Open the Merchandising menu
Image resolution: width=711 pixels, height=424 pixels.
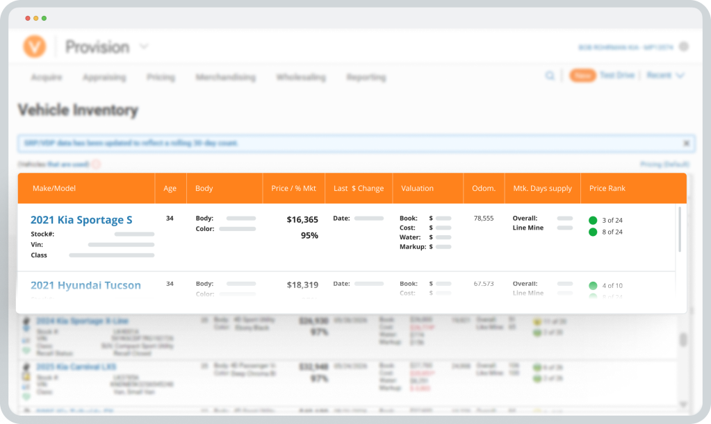point(226,78)
